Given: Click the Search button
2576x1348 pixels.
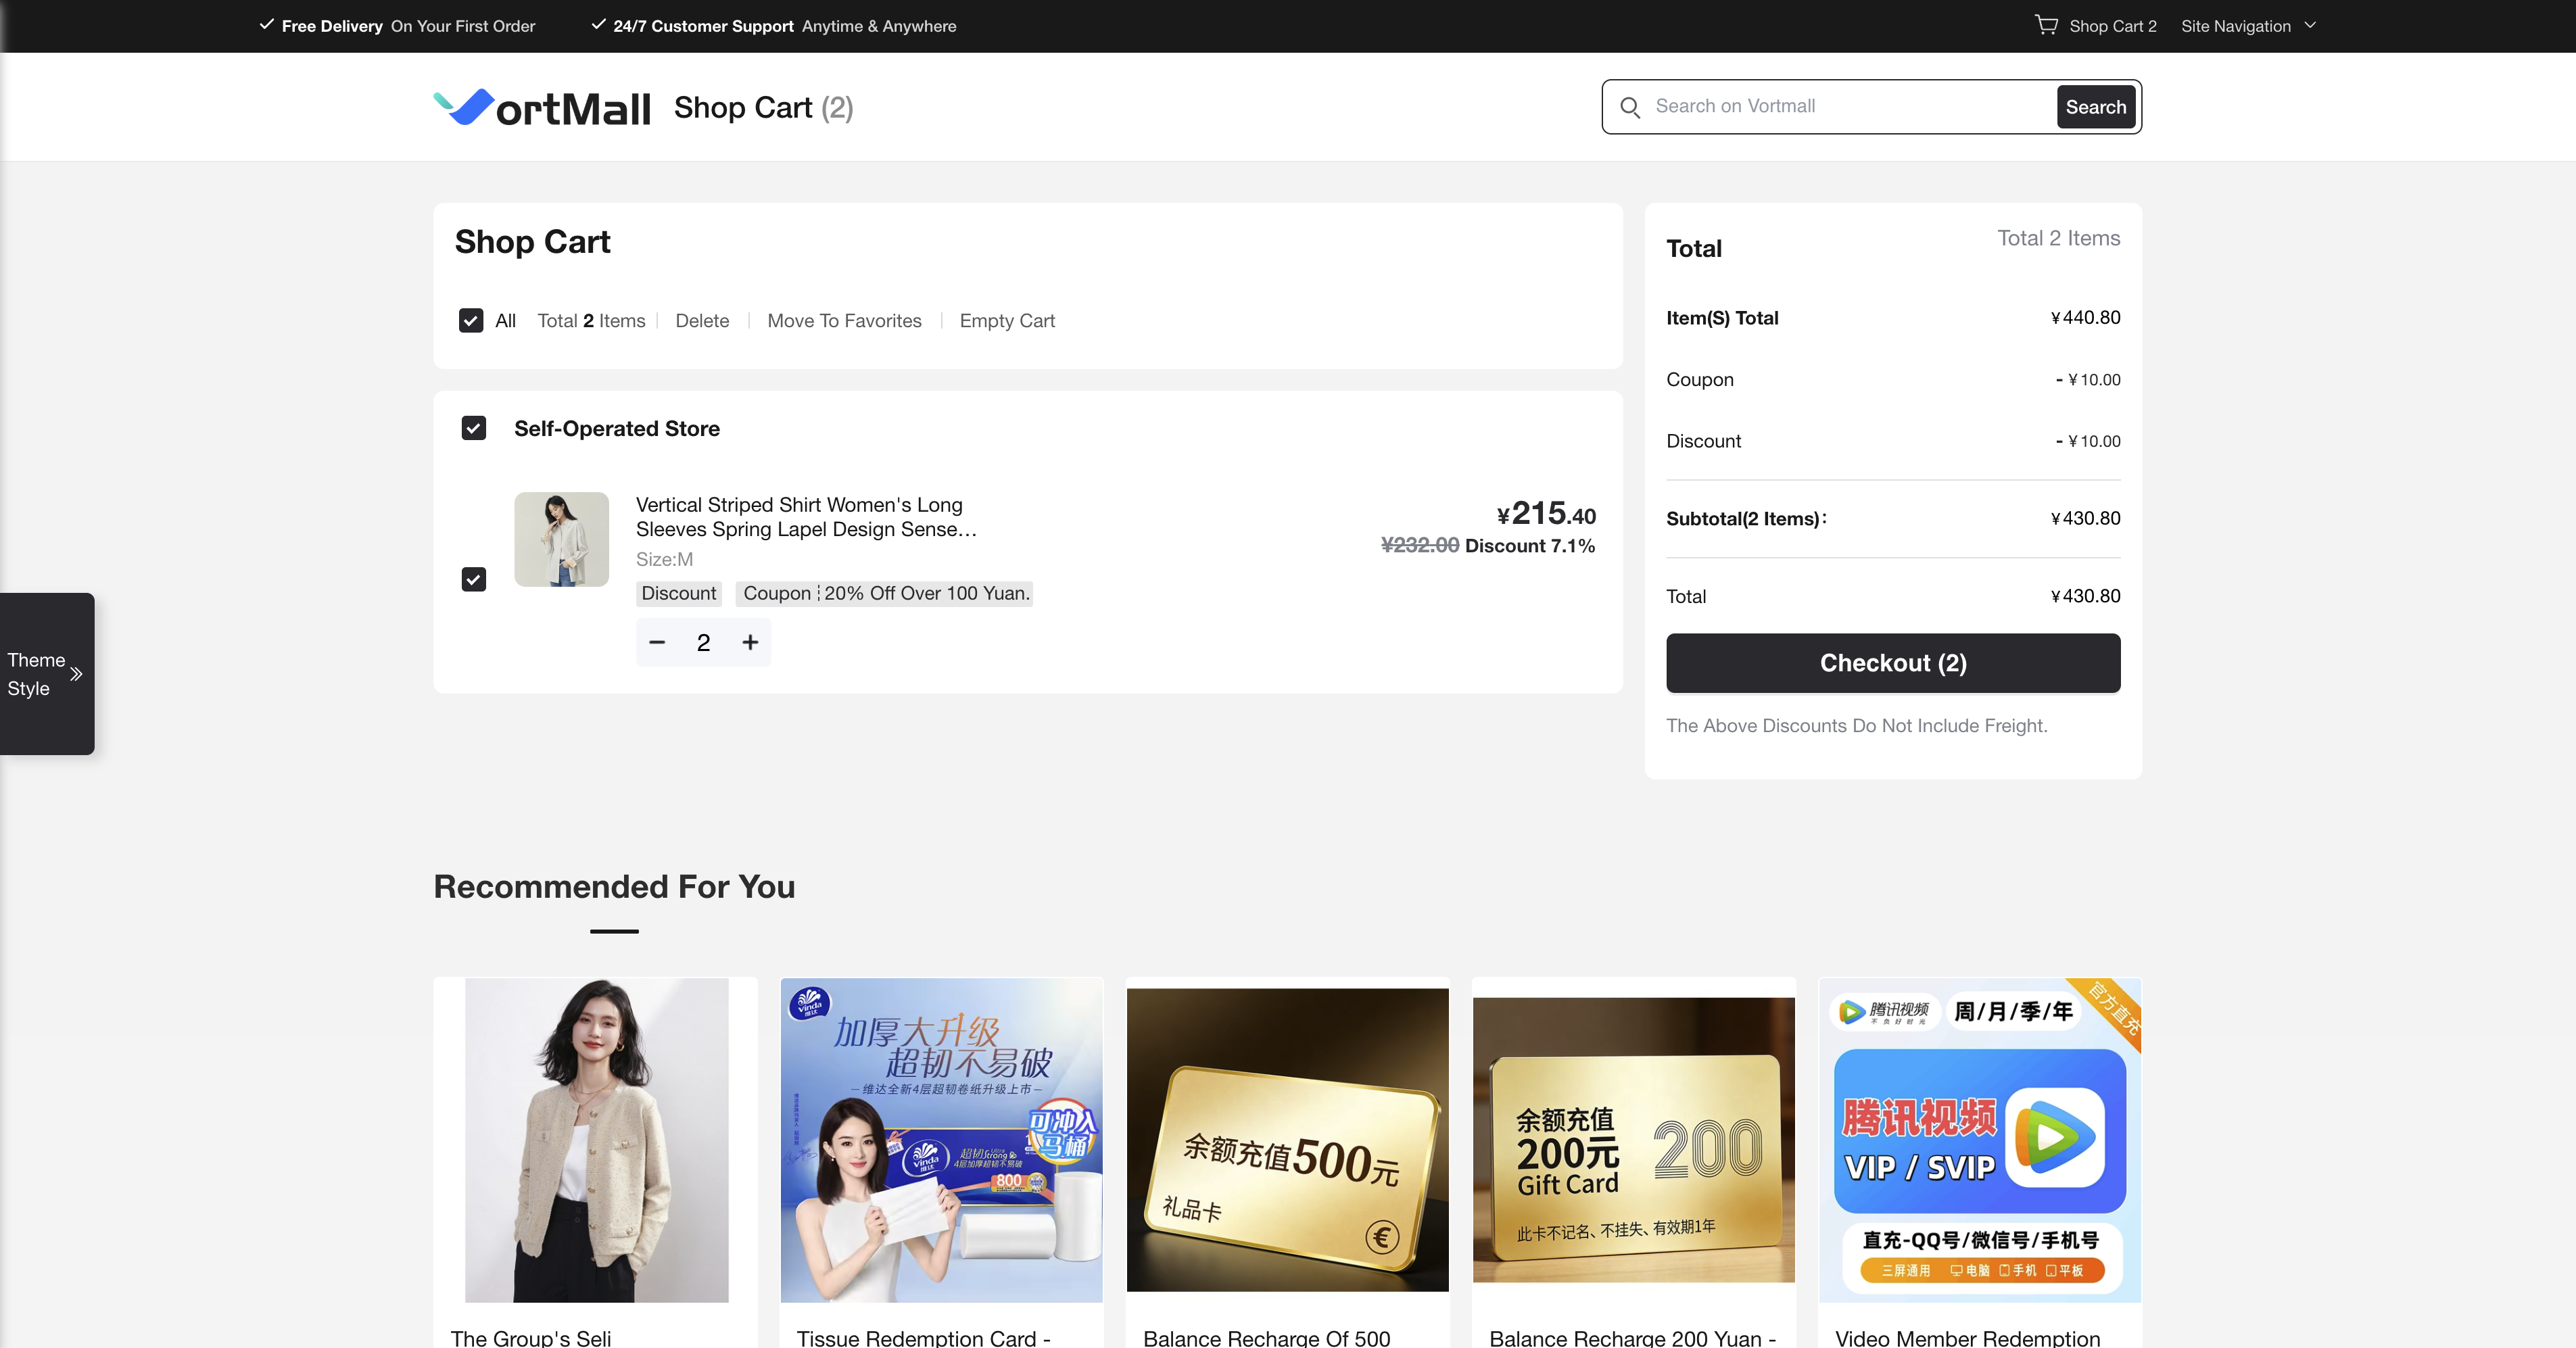Looking at the screenshot, I should (2095, 107).
